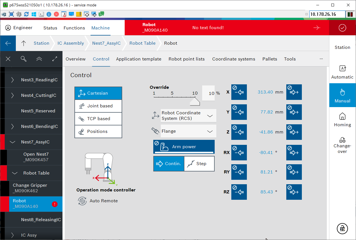The height and width of the screenshot is (240, 356).
Task: Click the checkmark acknowledge icon
Action: (x=342, y=28)
